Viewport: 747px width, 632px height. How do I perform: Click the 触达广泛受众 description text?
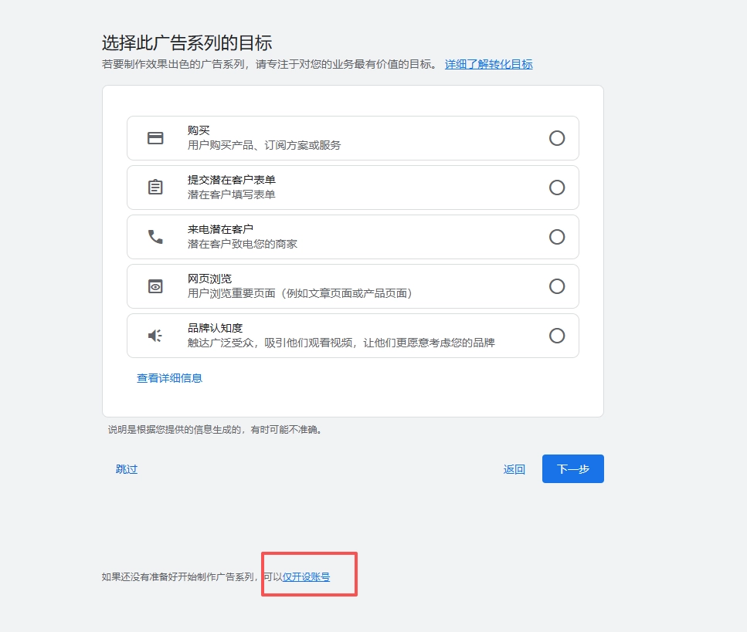coord(341,343)
